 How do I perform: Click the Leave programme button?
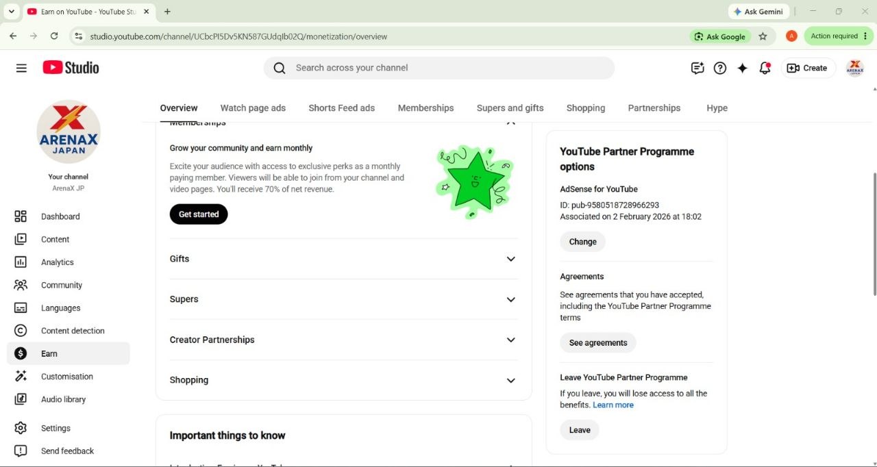click(x=580, y=430)
